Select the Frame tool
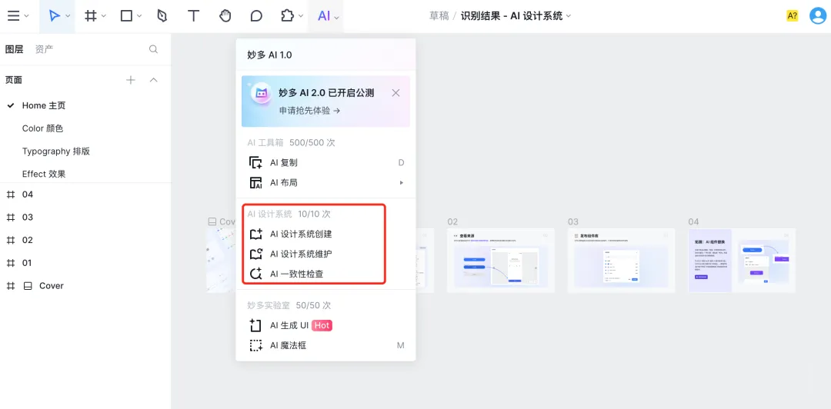Image resolution: width=831 pixels, height=409 pixels. click(x=91, y=16)
